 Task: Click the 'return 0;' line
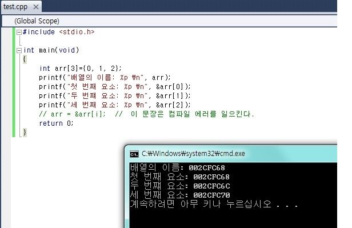click(x=56, y=123)
